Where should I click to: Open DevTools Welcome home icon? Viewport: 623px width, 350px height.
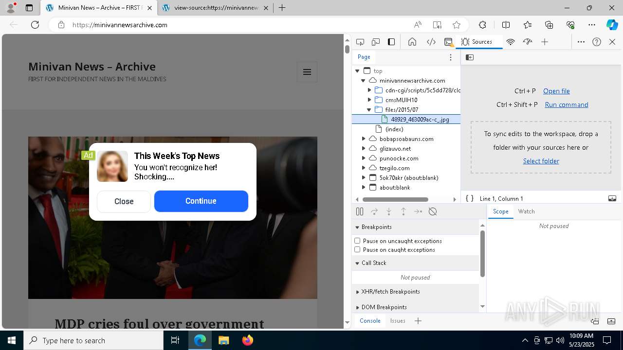(412, 42)
